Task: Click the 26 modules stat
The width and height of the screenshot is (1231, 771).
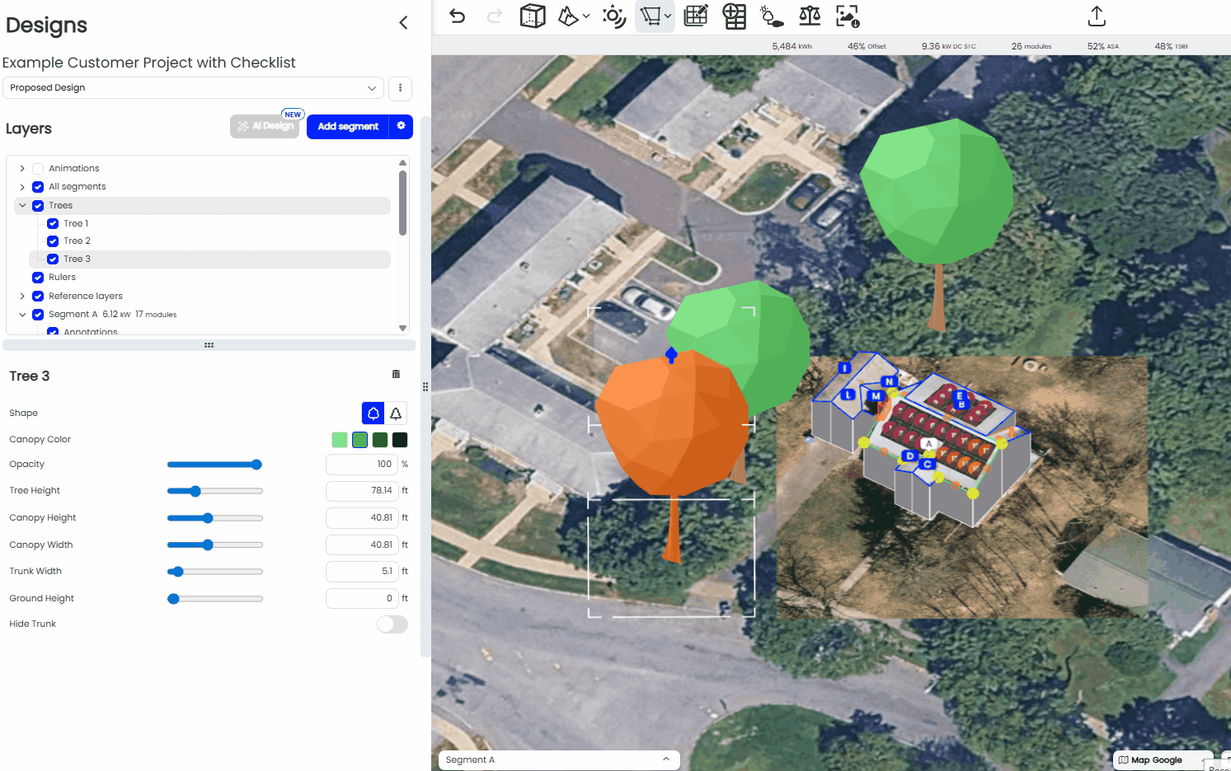Action: click(1031, 46)
